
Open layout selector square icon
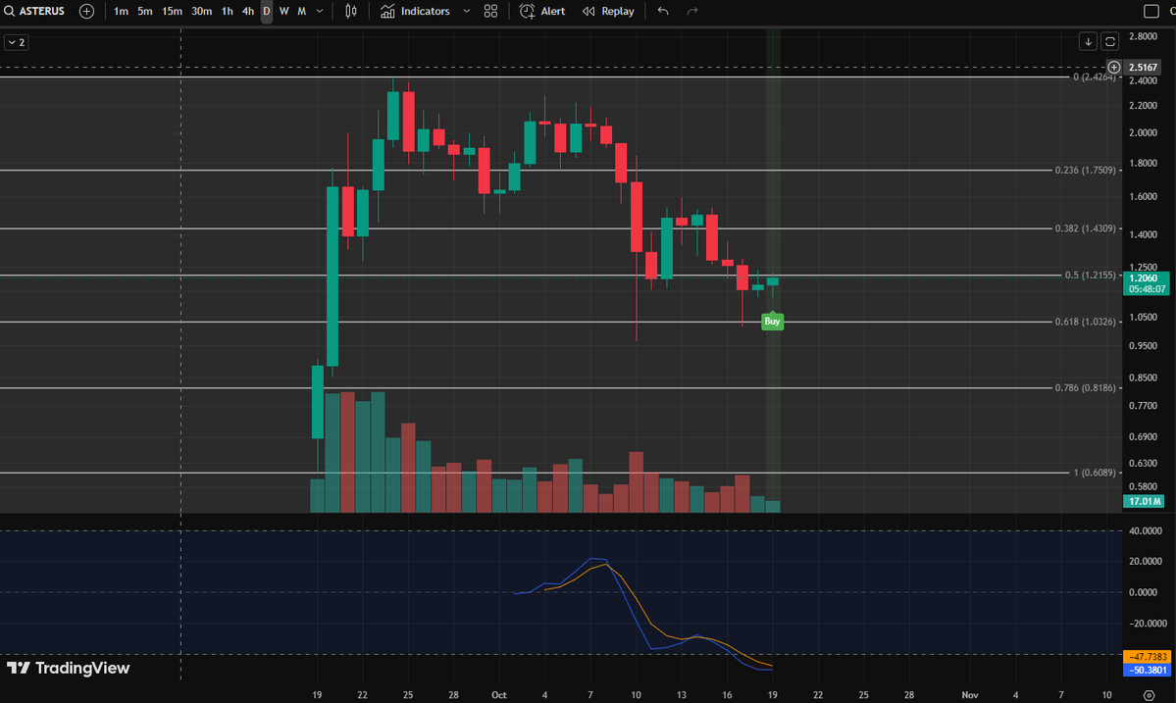(1151, 11)
